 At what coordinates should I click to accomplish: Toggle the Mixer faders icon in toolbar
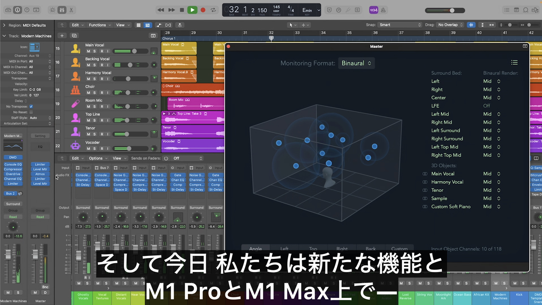coord(62,10)
